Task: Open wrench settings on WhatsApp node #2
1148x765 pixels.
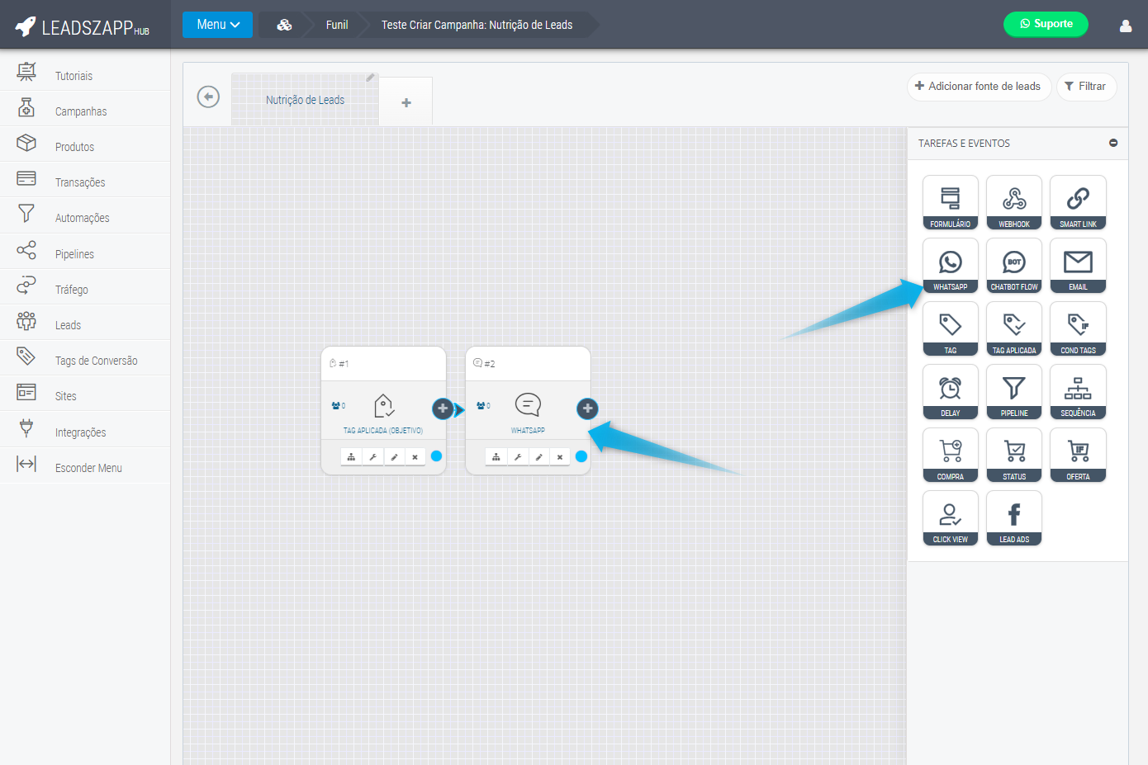Action: pyautogui.click(x=517, y=456)
